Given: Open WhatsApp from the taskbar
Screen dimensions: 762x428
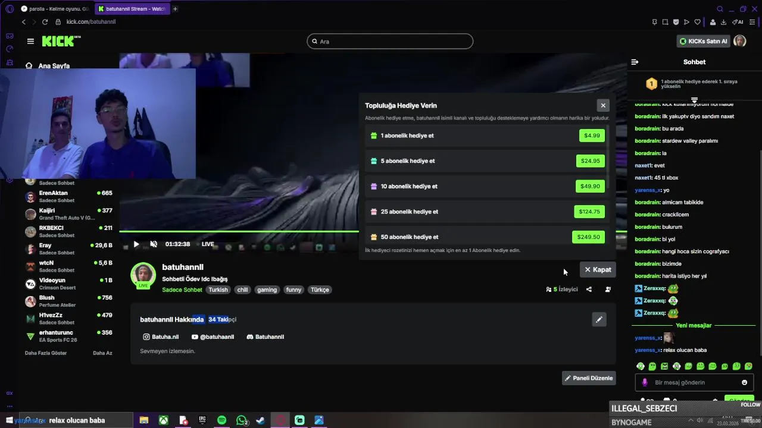Looking at the screenshot, I should (x=241, y=420).
